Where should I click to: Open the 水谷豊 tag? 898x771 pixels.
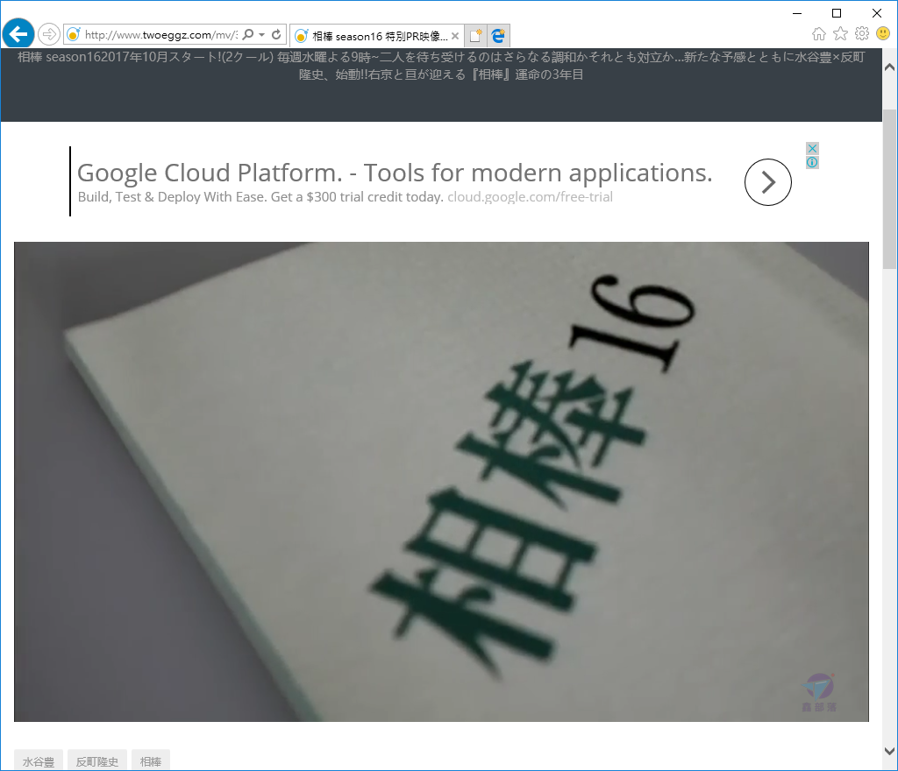39,760
